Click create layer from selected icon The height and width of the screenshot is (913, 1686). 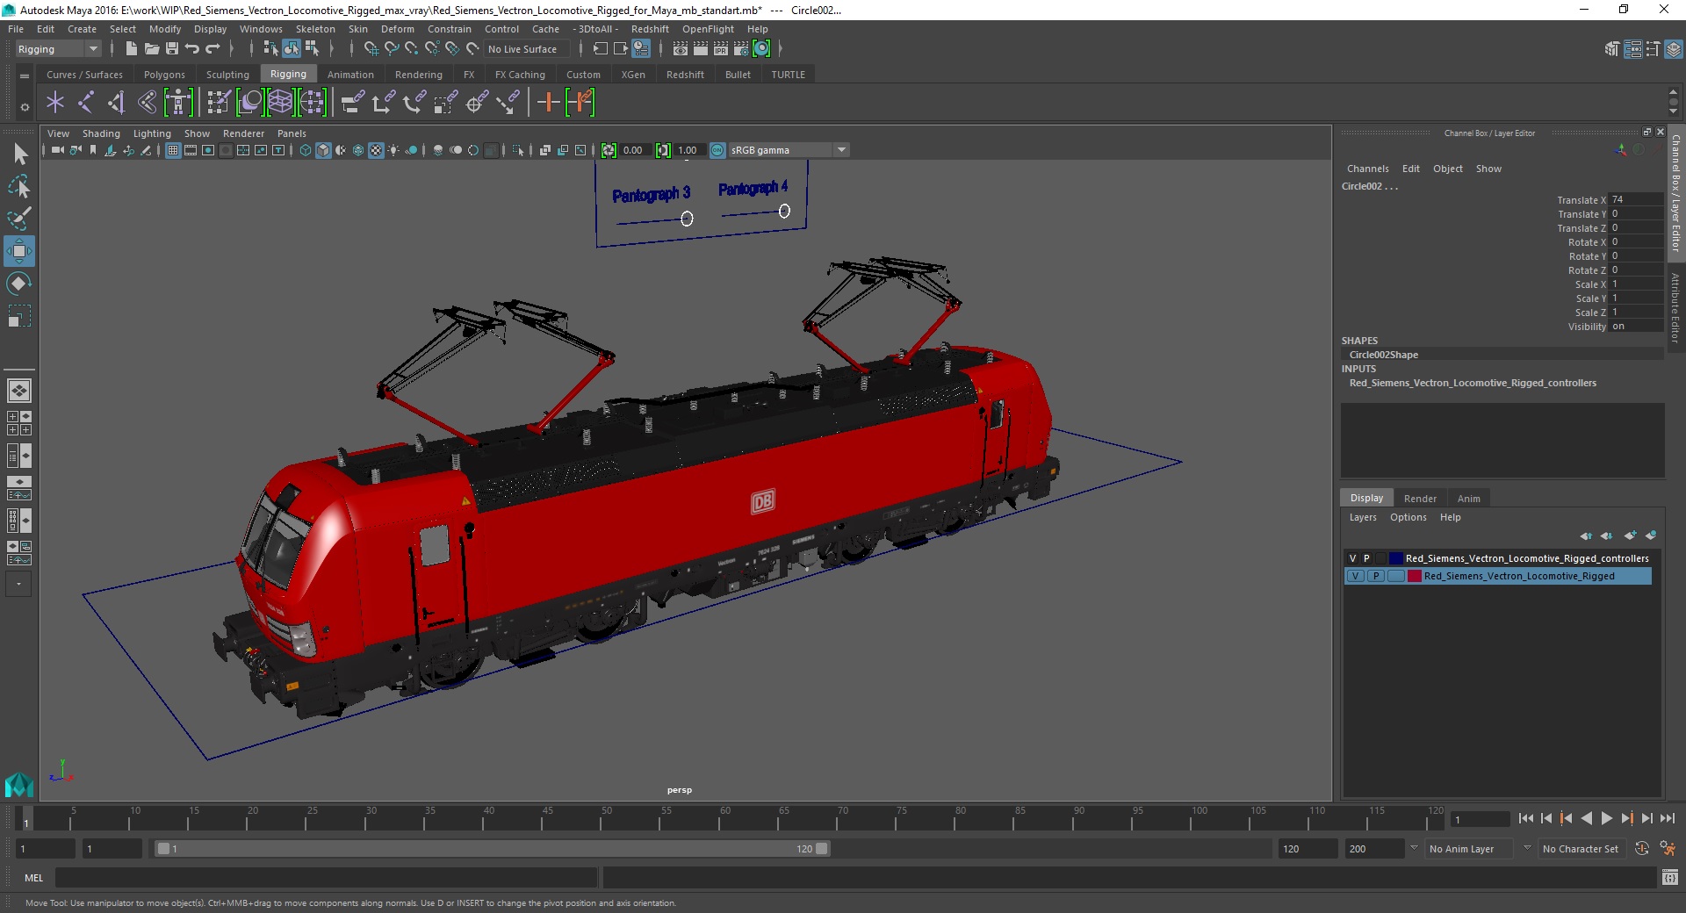1651,536
